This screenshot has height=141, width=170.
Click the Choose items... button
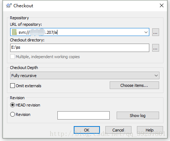click(134, 85)
